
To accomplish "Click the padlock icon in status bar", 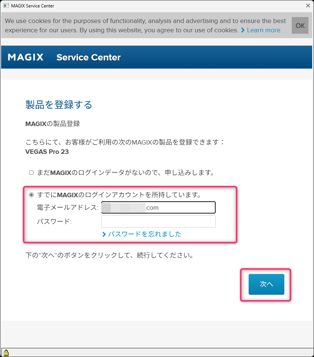I will [6, 353].
